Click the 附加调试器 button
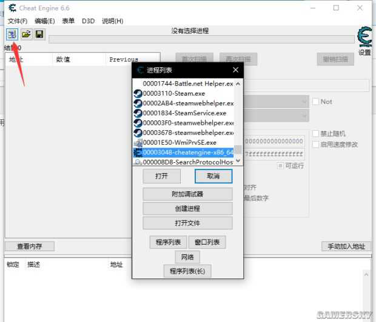Screen dimensions: 376x322 tap(187, 194)
